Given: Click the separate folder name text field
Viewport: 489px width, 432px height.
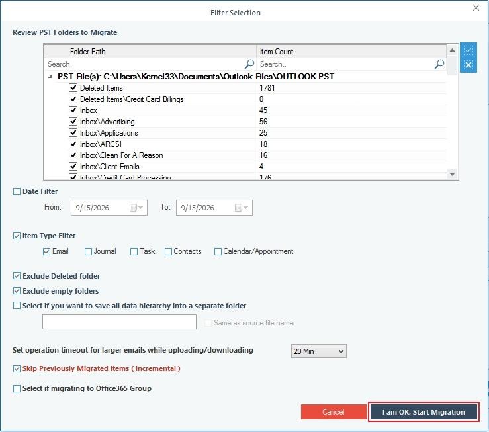Looking at the screenshot, I should click(120, 322).
